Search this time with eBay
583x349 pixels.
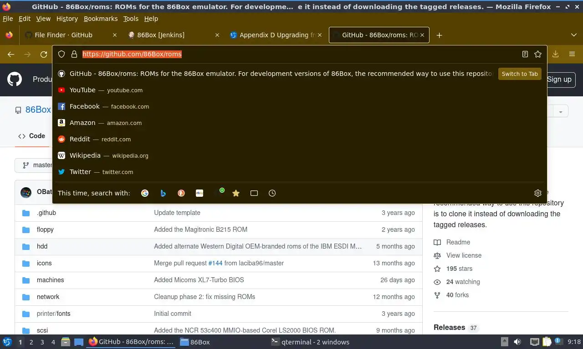pos(199,193)
